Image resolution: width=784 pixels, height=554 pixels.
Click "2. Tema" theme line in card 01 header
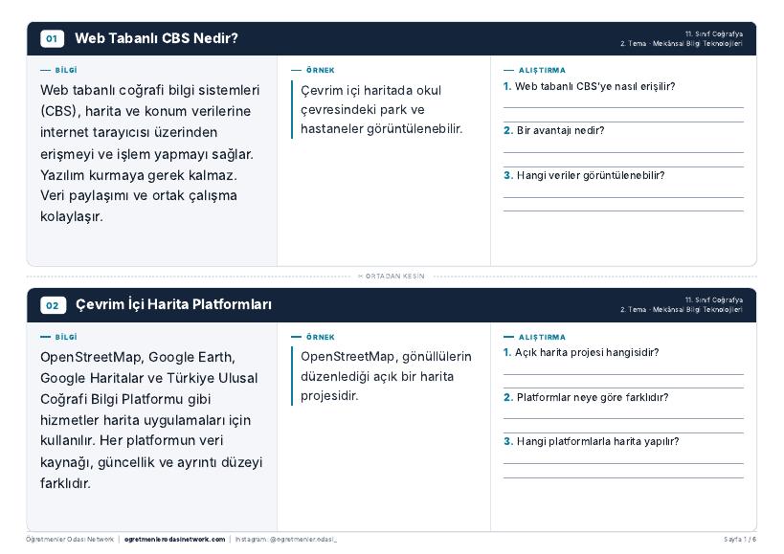click(x=682, y=43)
